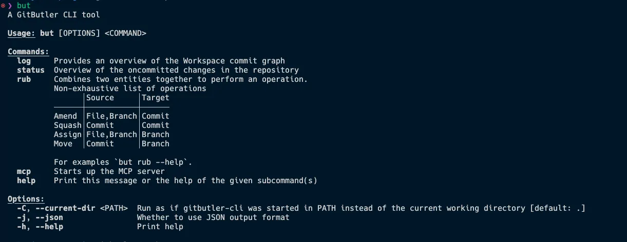627x242 pixels.
Task: Click the 'Source' table column header
Action: tap(100, 98)
